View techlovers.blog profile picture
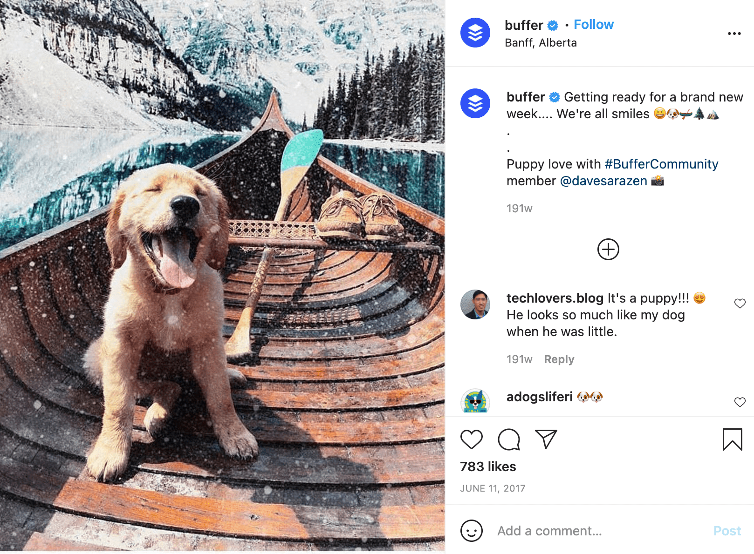Viewport: 754px width, 554px height. (475, 304)
